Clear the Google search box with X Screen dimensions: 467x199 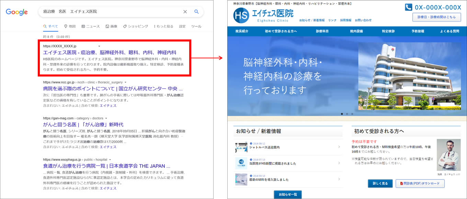pyautogui.click(x=185, y=12)
